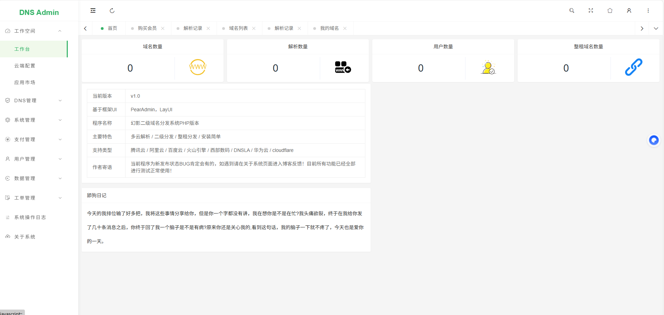Click the 支付管理 money icon
Screen dimensions: 664x315
[8, 139]
